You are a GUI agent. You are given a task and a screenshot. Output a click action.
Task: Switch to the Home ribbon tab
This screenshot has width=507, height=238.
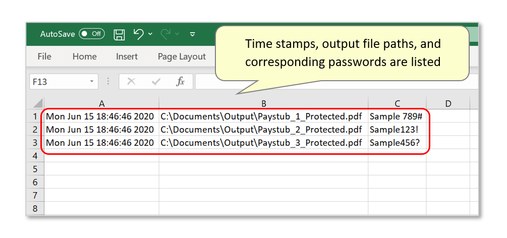(x=84, y=56)
